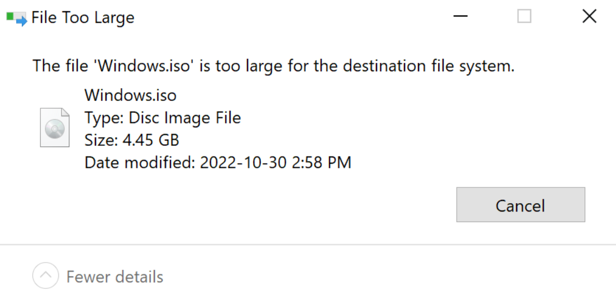Image resolution: width=616 pixels, height=294 pixels.
Task: Click the greyed-out maximize window button
Action: click(524, 17)
